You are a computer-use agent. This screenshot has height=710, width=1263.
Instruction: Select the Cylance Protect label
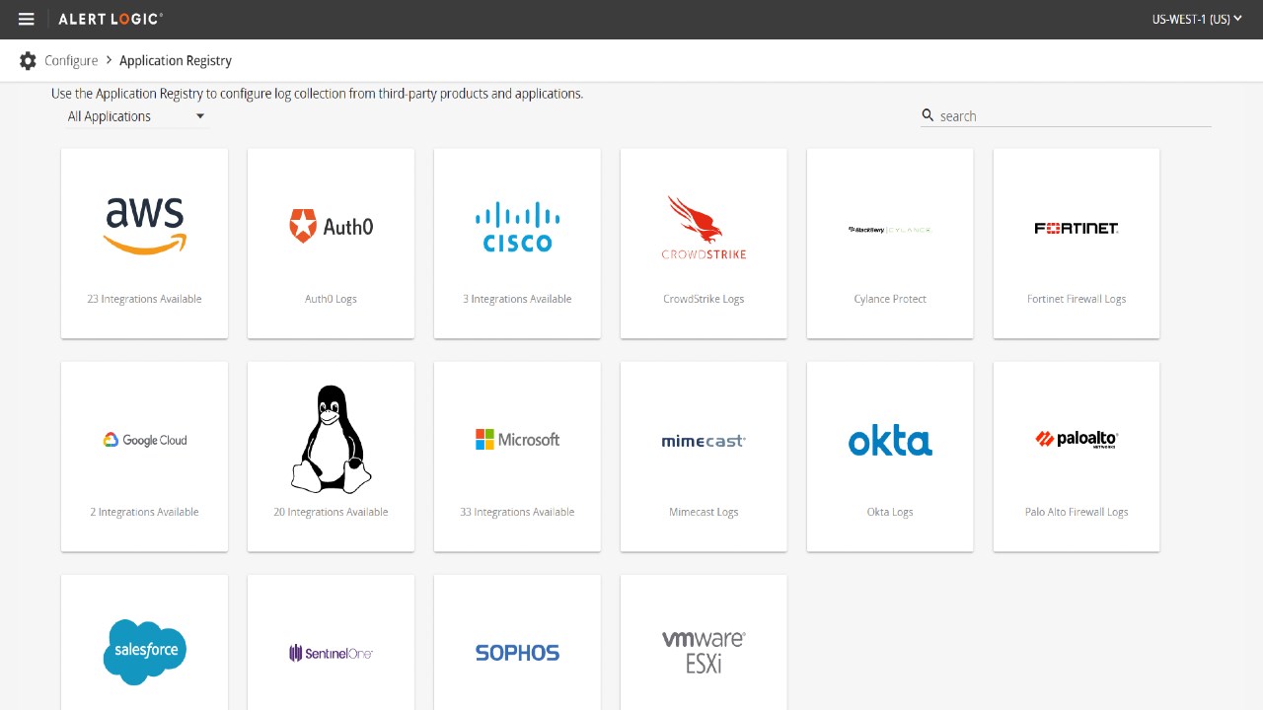click(x=890, y=299)
